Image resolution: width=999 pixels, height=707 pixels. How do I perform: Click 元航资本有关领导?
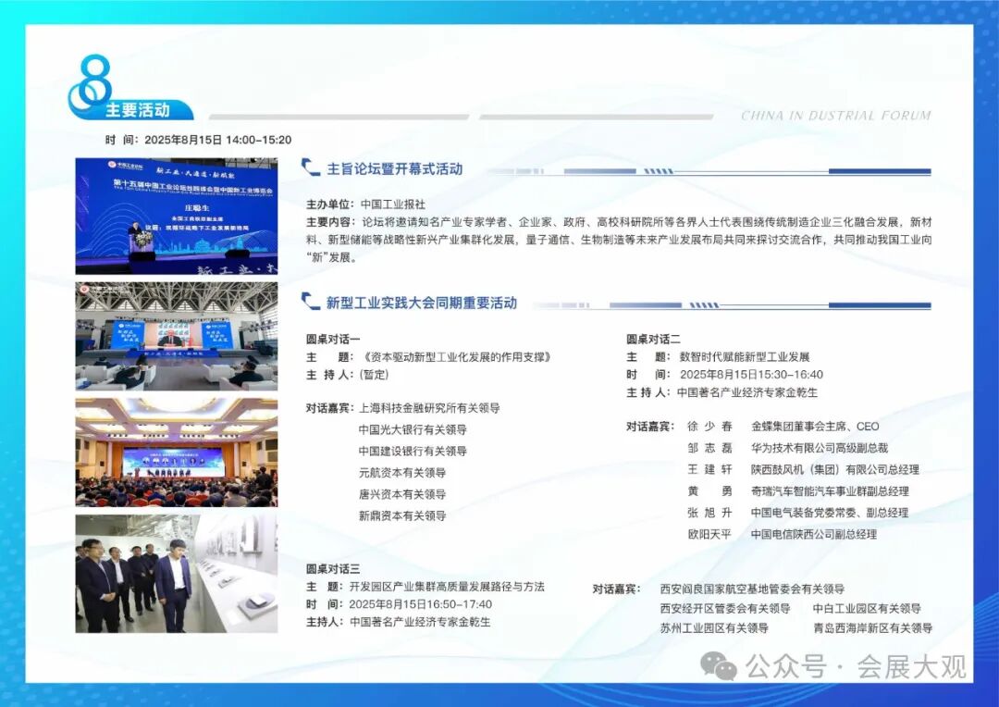(x=402, y=473)
